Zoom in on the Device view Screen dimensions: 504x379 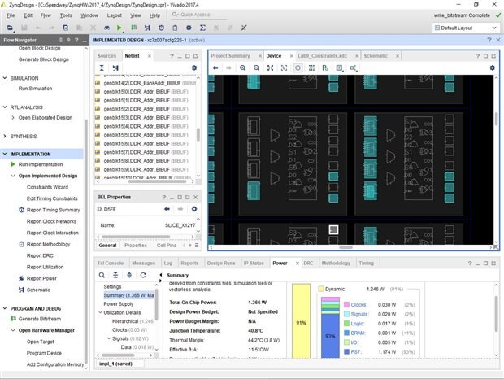pos(243,68)
